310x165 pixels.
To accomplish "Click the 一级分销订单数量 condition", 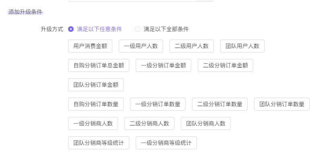I will pyautogui.click(x=158, y=104).
